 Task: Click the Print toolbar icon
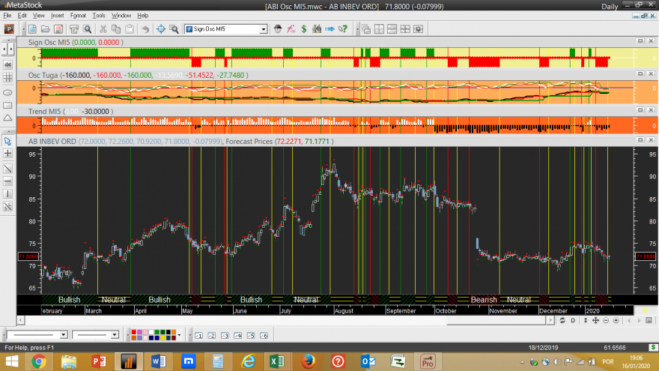(x=74, y=29)
